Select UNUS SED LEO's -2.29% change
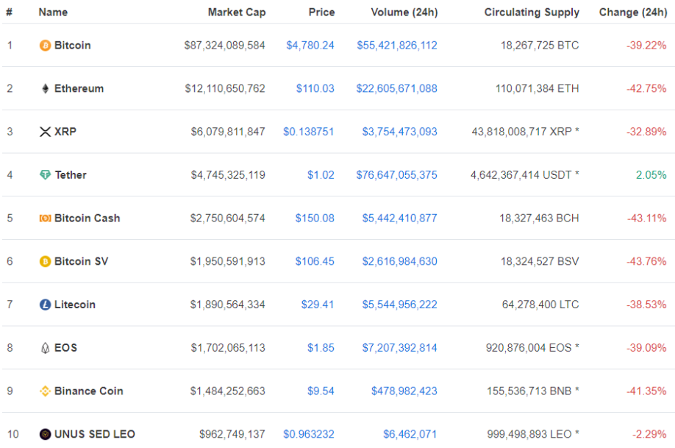 pos(649,434)
